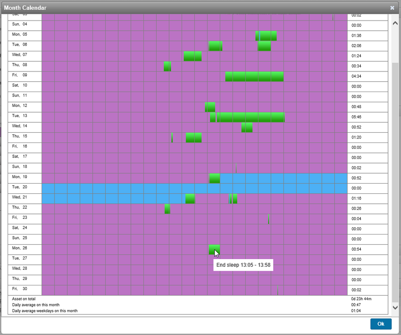The height and width of the screenshot is (335, 401).
Task: Select the 'Sat, 24' day label
Action: 19,228
